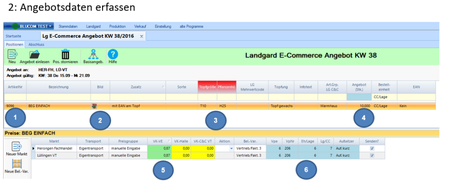Switch to the Abschluss tab
Viewport: 464px width, 190px height.
[36, 45]
